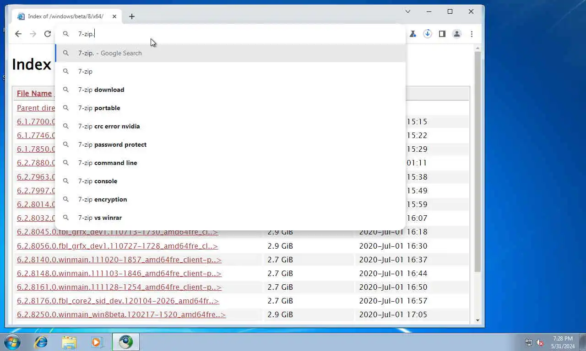Close the Index of /windows/beta/8/x64/ tab
Screen dimensions: 586x351
pos(114,16)
